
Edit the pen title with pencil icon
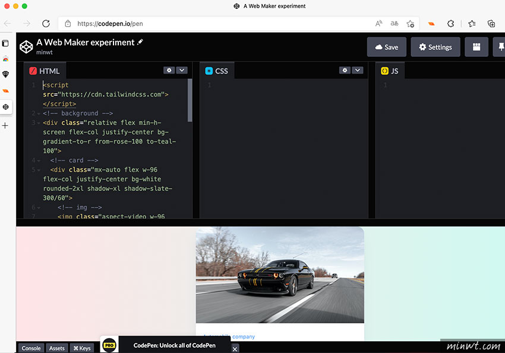click(x=140, y=42)
